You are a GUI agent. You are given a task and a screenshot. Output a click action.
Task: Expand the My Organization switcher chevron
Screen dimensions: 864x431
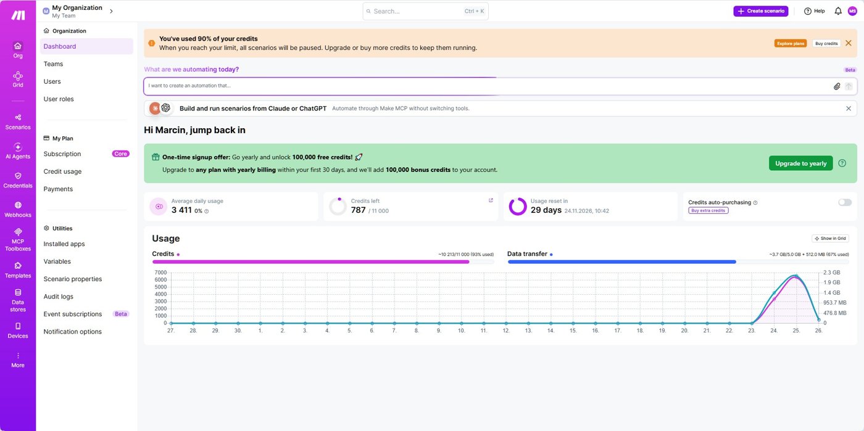pyautogui.click(x=111, y=11)
